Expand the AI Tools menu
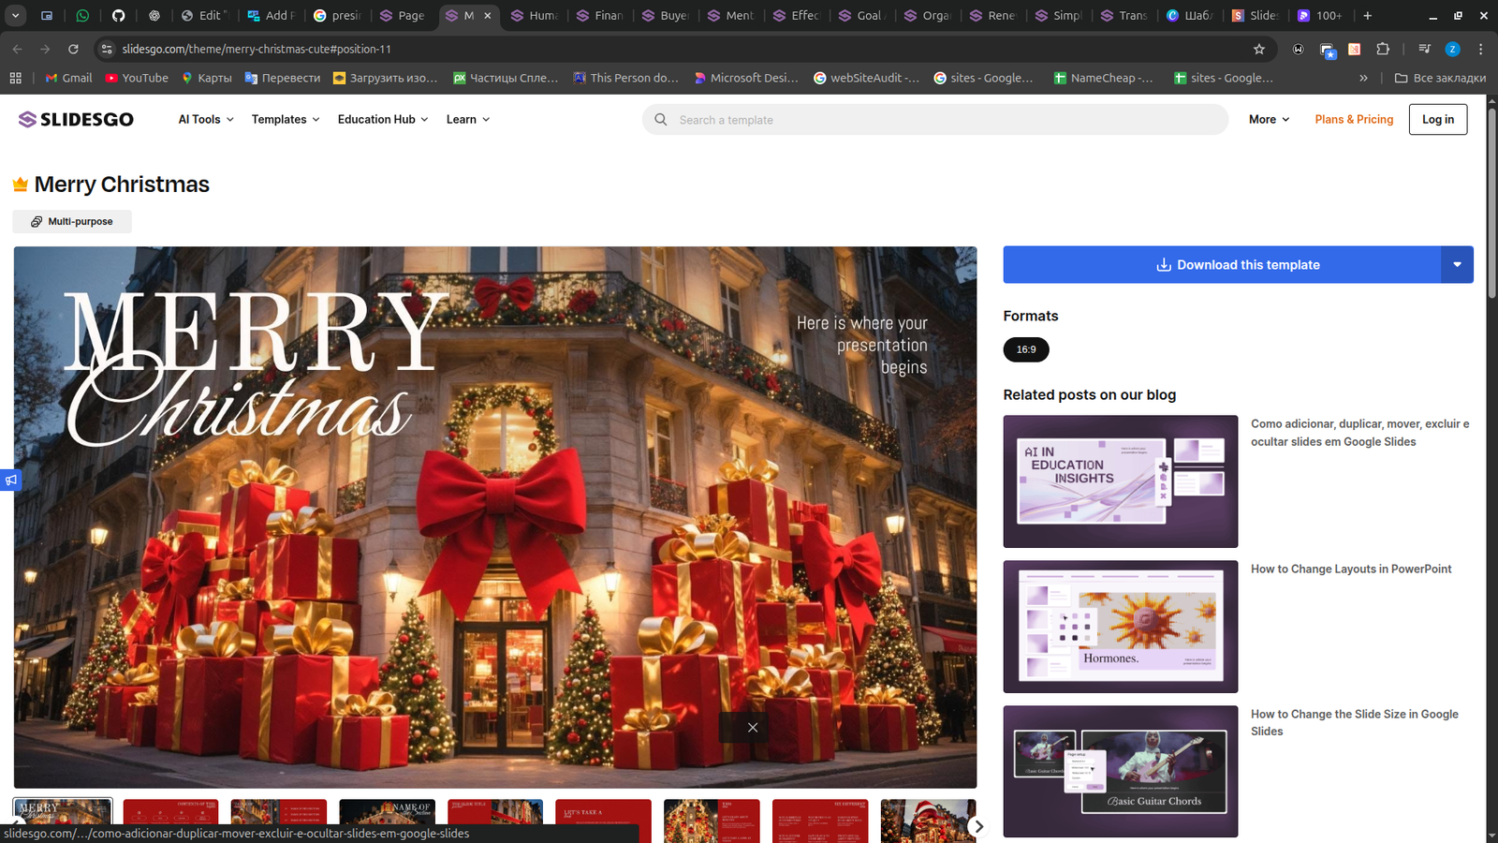 pos(206,119)
